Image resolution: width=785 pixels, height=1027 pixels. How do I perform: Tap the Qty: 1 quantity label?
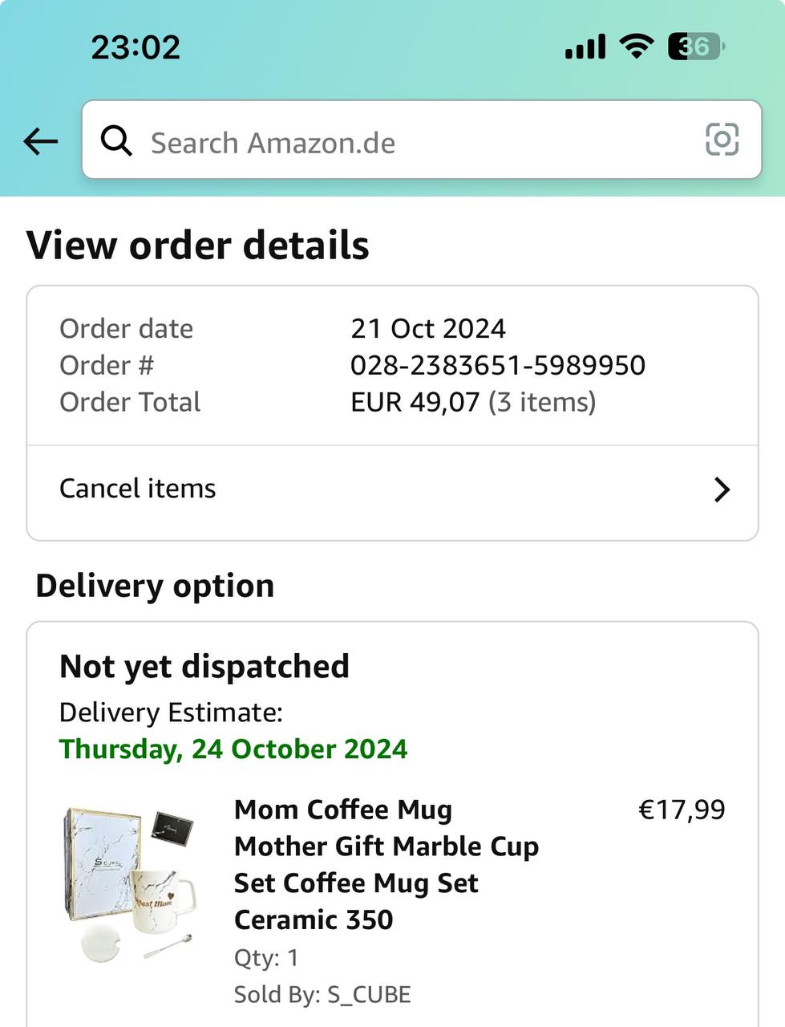point(266,958)
